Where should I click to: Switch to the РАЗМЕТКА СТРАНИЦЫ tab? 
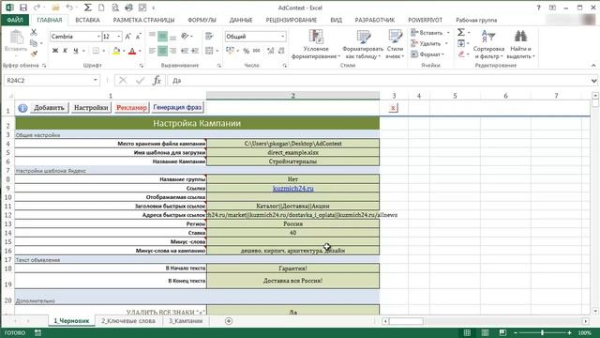[143, 20]
